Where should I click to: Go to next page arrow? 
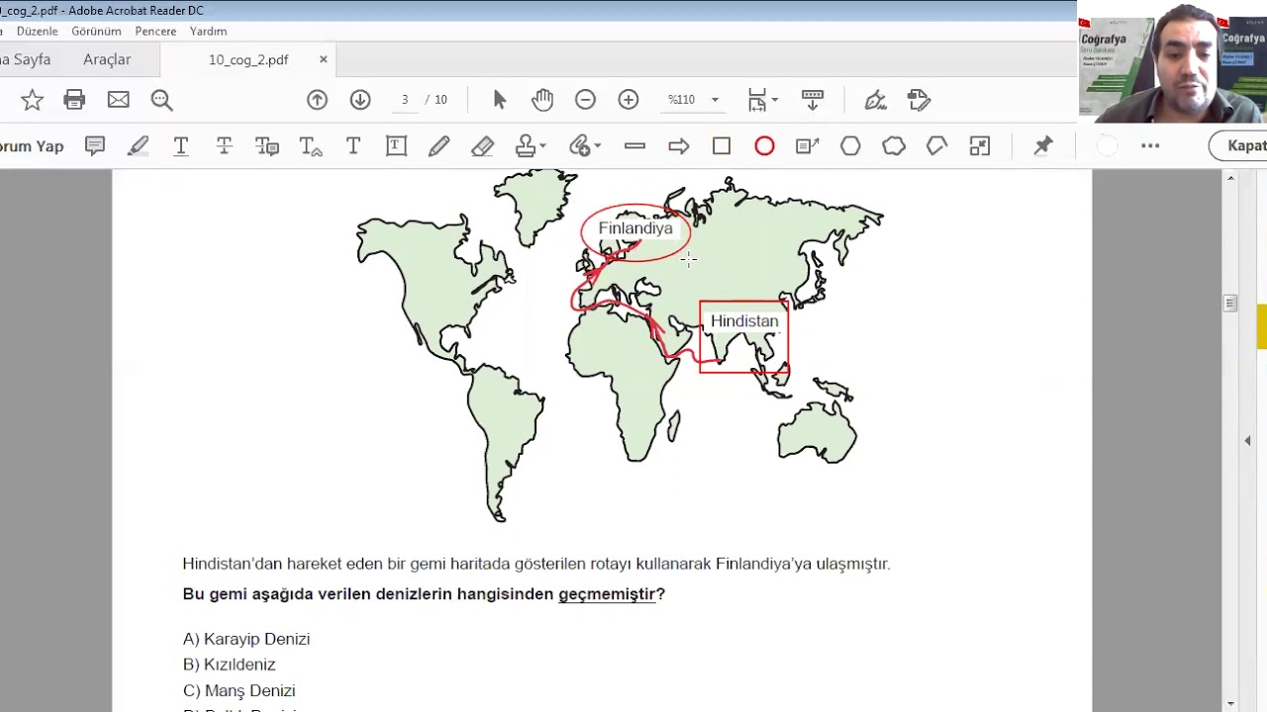(360, 100)
